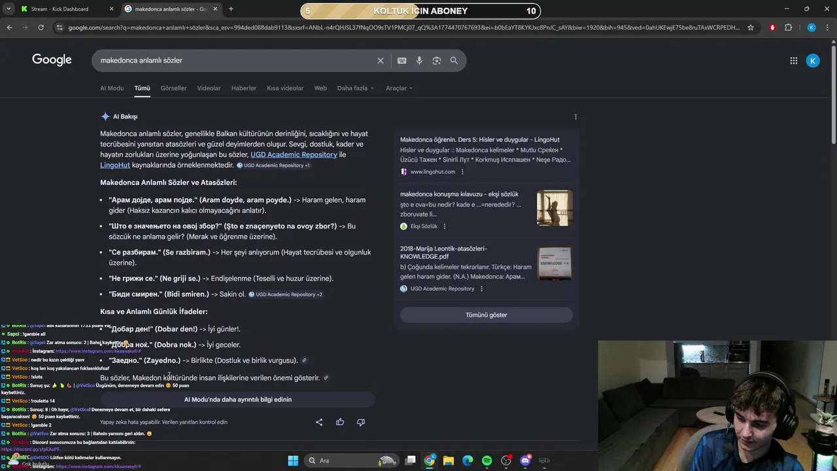Open options for the Ekşi Sözlük result
The image size is (837, 471).
[445, 226]
